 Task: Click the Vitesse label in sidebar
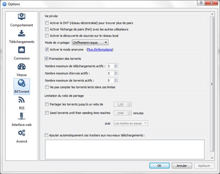pos(22,75)
